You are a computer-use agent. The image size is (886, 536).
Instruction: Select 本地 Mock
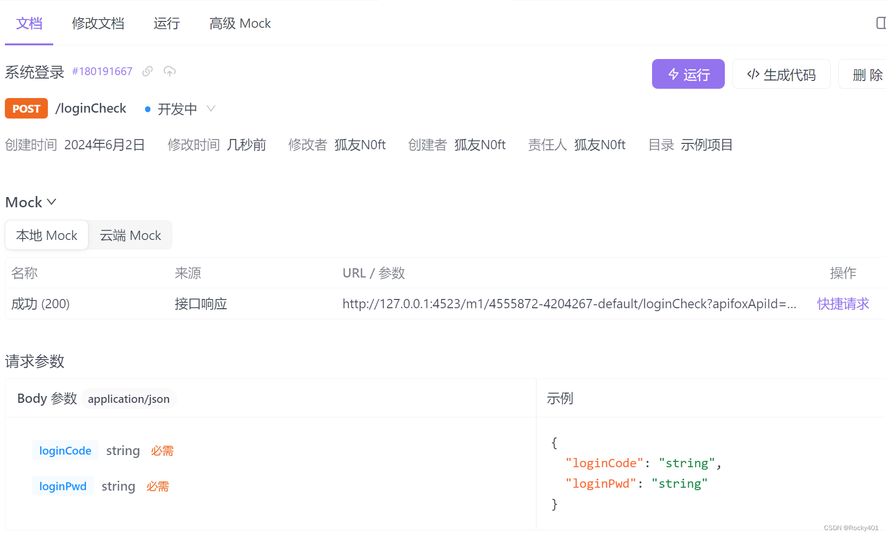pos(46,235)
